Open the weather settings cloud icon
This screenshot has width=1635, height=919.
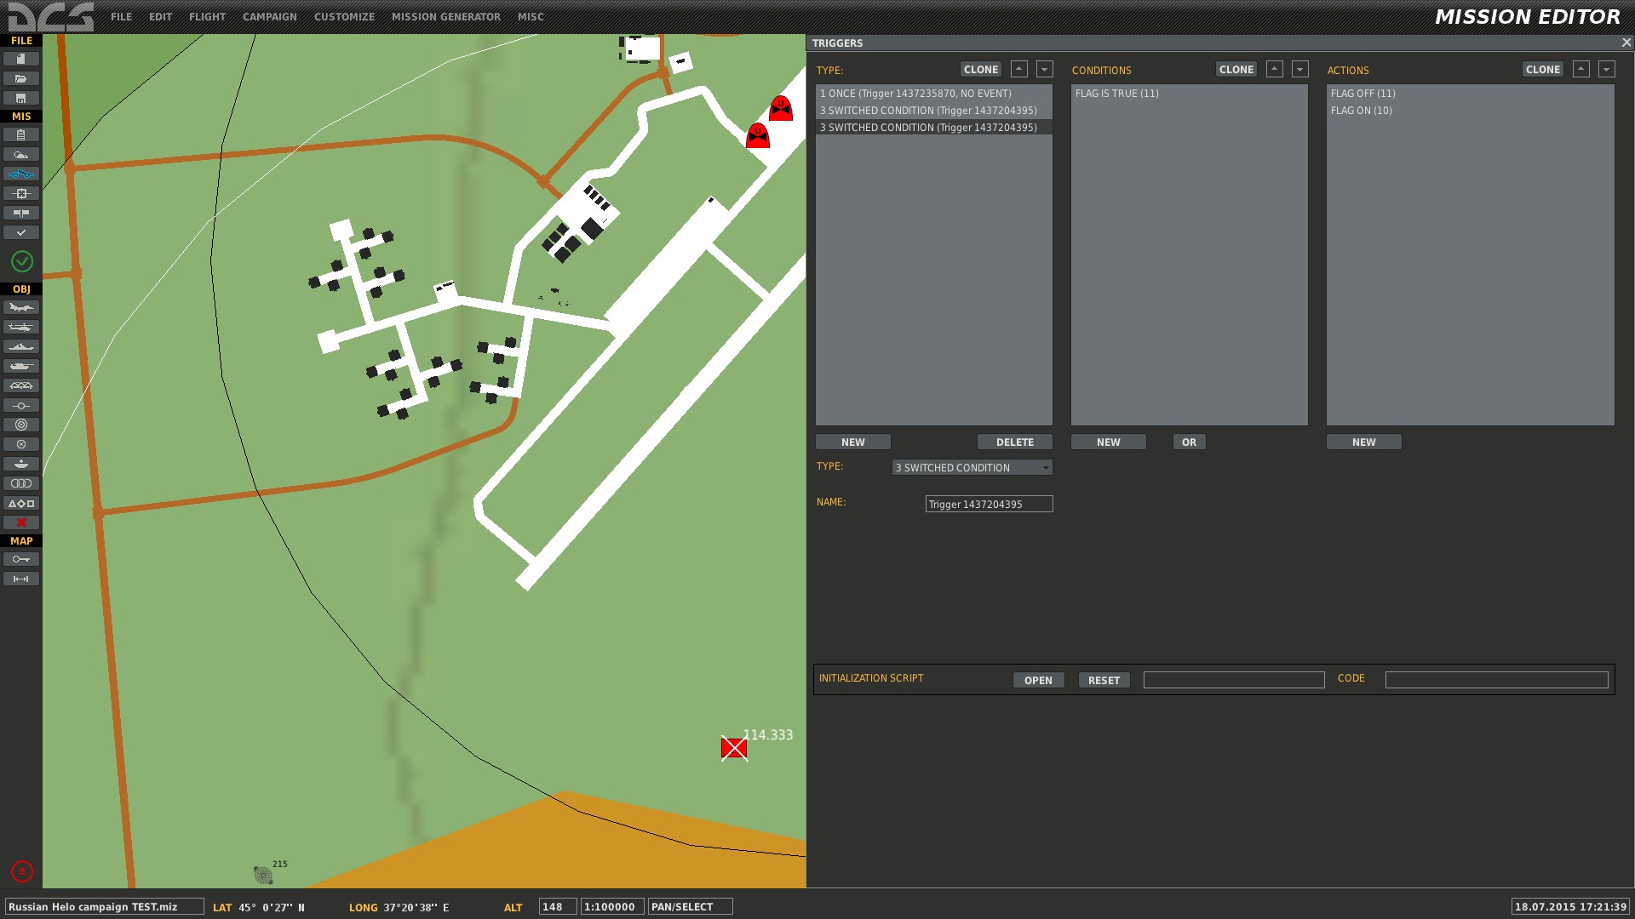click(21, 154)
